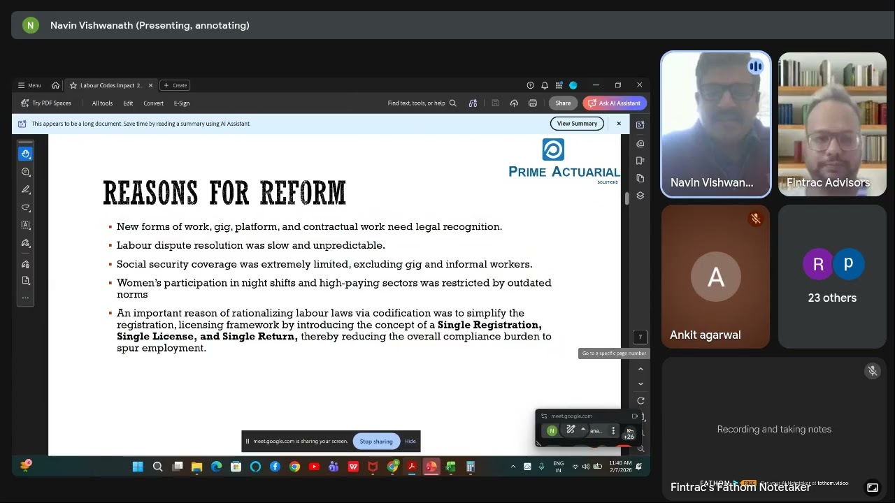895x503 pixels.
Task: Open the generative summary page tool
Action: 26,280
